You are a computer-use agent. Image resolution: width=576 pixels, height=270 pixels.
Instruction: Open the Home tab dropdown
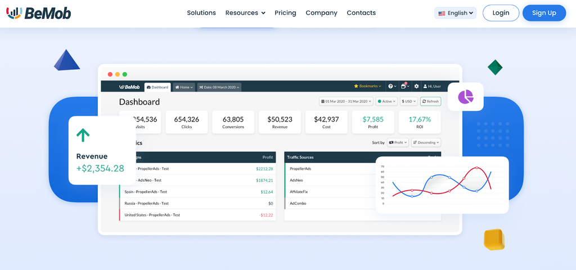(184, 87)
